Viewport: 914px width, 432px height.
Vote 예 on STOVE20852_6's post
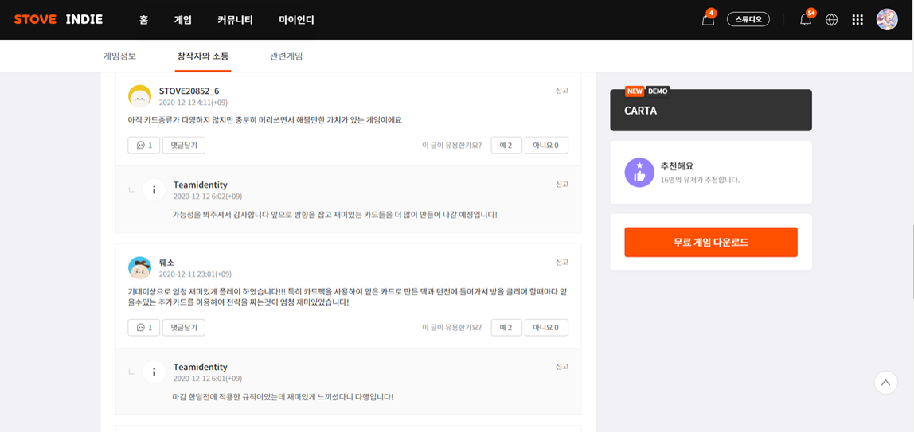[x=506, y=145]
